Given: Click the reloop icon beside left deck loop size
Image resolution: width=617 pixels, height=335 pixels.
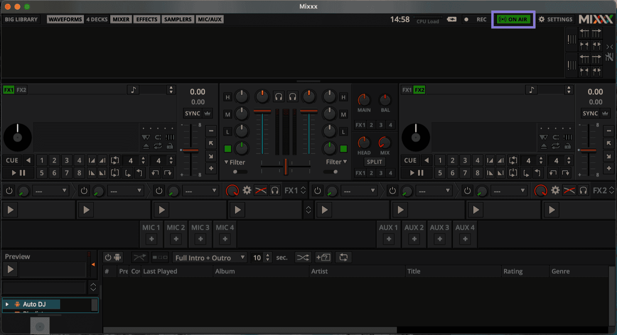Looking at the screenshot, I should pos(115,160).
